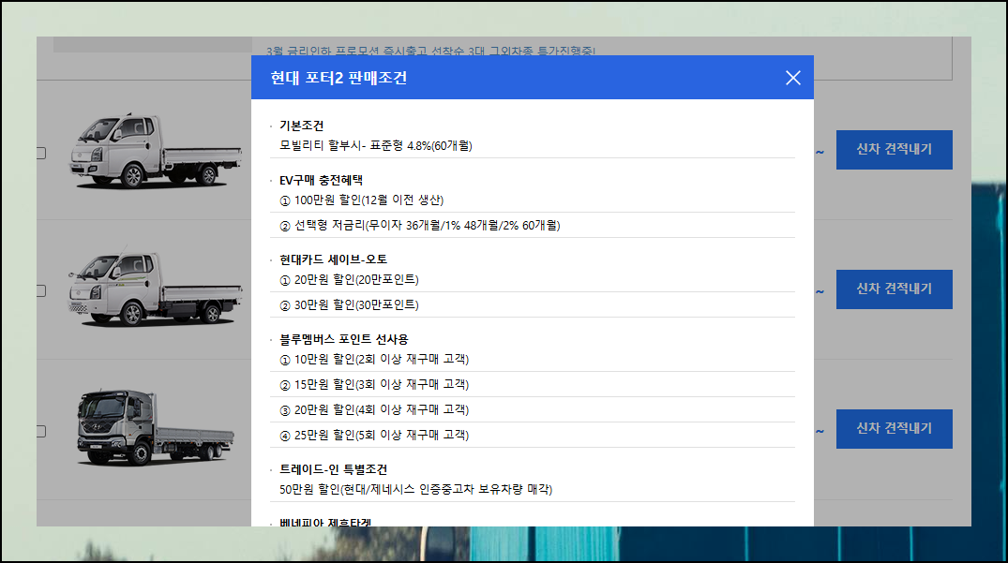Click 신차 견적내기 button beside the first Porter truck
The height and width of the screenshot is (563, 1008).
(x=894, y=150)
